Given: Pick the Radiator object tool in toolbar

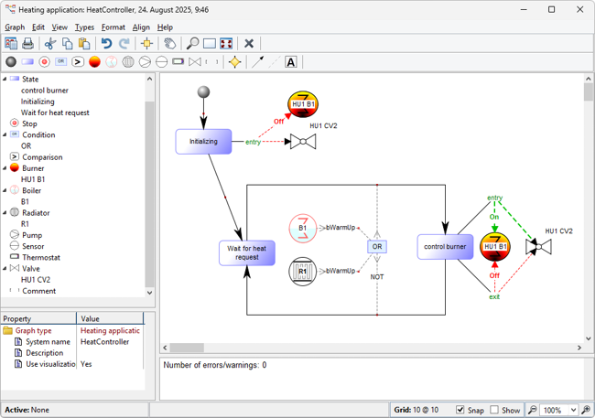Looking at the screenshot, I should (x=128, y=62).
